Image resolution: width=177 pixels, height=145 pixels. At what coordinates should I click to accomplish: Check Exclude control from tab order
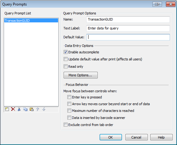point(65,125)
